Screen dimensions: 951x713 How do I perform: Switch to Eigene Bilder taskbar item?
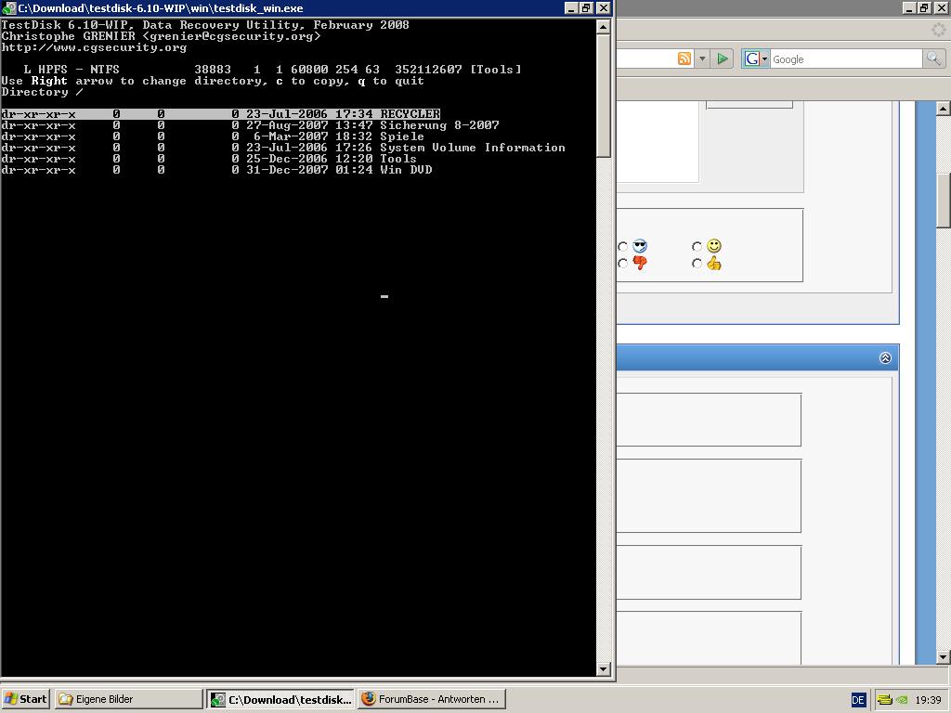click(x=128, y=699)
